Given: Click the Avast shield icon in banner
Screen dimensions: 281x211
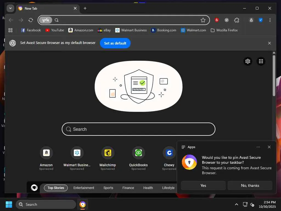Looking at the screenshot, I should click(13, 43).
